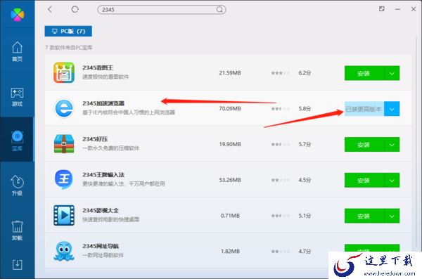The height and width of the screenshot is (279, 422).
Task: Click the 4.5分 rating of 2345王牌输入法
Action: pyautogui.click(x=305, y=180)
